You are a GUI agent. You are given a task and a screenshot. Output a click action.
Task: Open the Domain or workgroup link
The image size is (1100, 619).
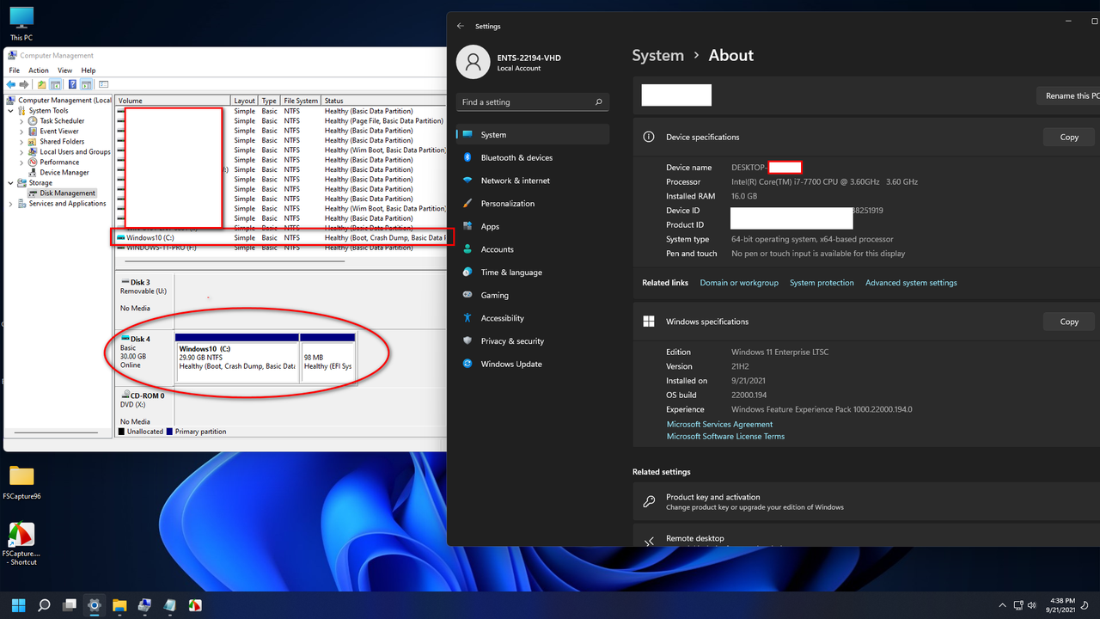click(x=739, y=283)
